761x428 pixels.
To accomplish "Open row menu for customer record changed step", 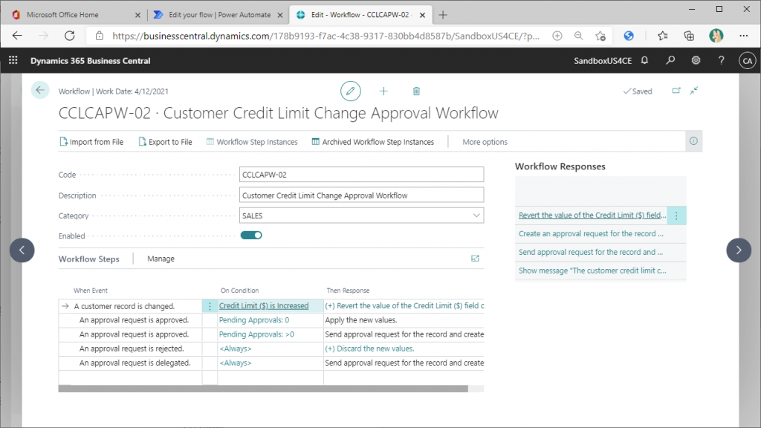I will [210, 306].
